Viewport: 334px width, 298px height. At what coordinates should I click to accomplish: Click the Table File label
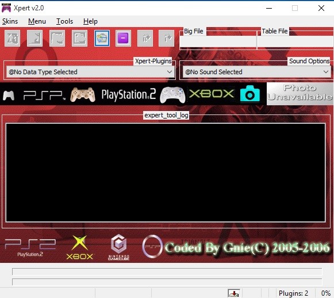pos(275,31)
